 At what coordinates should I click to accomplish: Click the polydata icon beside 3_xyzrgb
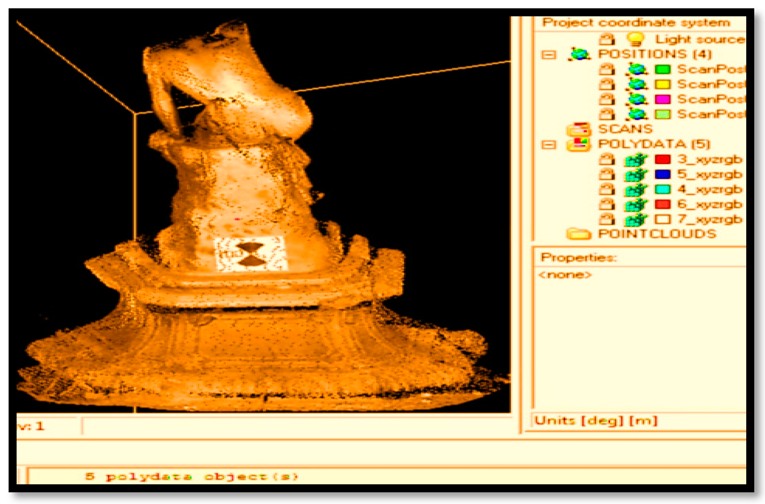pos(636,159)
